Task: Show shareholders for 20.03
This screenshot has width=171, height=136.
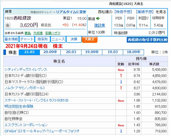Action: click(x=71, y=52)
